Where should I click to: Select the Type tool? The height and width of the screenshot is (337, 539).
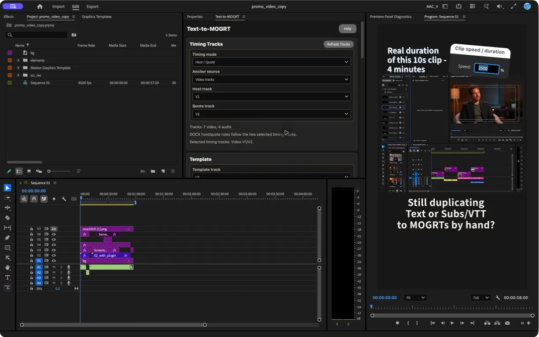7,277
